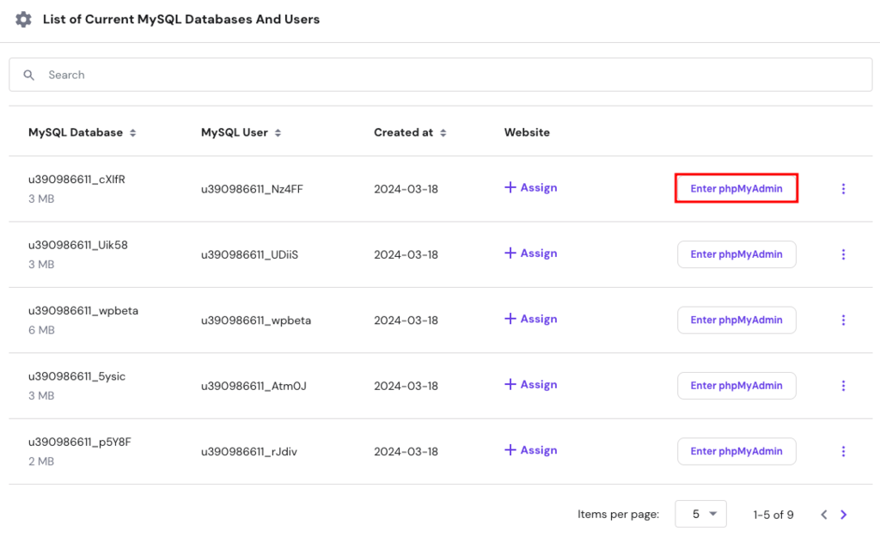Sort by the MySQL Database column
Viewport: 880px width, 543px height.
click(132, 132)
